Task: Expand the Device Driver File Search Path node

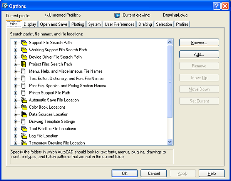Action: coord(16,57)
